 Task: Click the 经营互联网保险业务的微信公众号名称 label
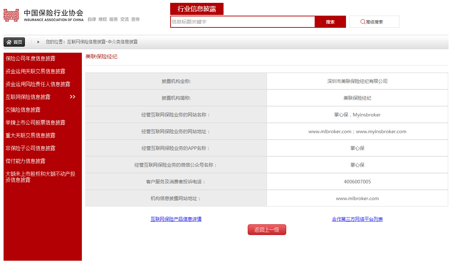(x=176, y=165)
